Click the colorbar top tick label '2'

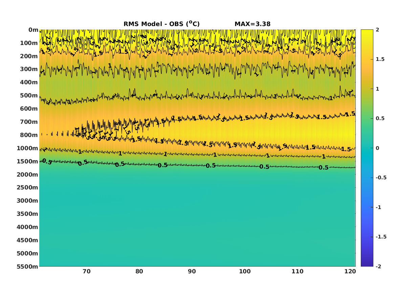(377, 30)
